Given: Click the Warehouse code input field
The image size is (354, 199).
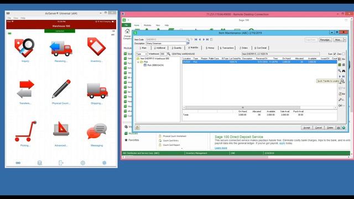Looking at the screenshot, I should click(163, 54).
